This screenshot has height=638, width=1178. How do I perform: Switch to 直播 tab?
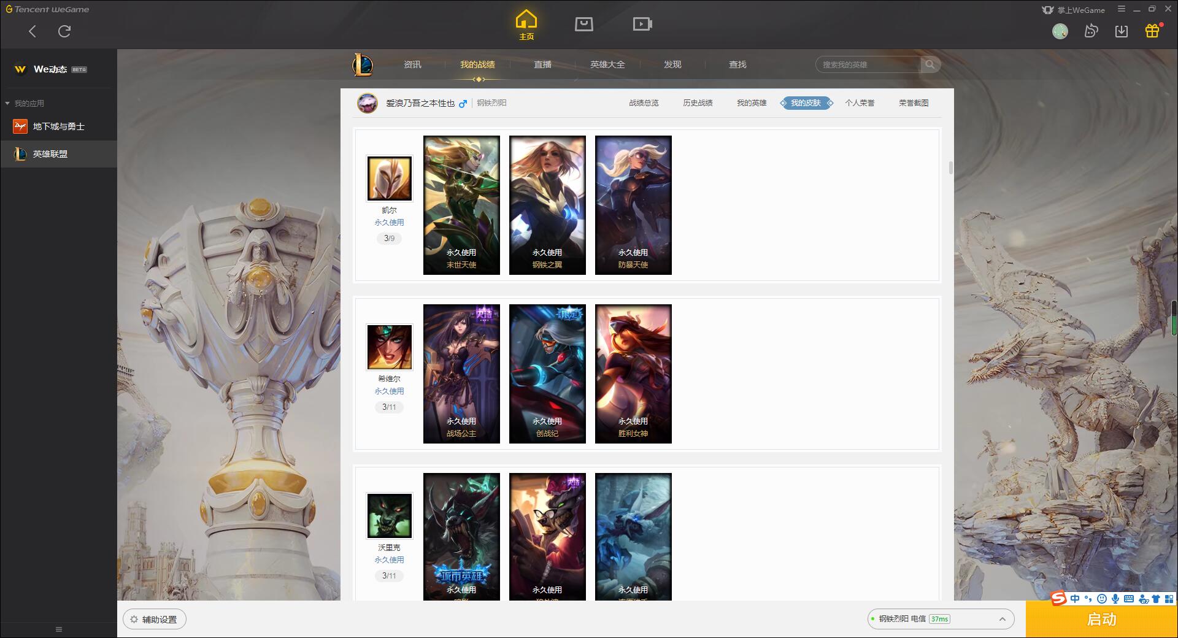click(542, 64)
